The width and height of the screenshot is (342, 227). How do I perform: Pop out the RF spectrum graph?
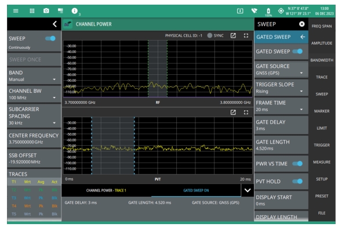pos(233,35)
